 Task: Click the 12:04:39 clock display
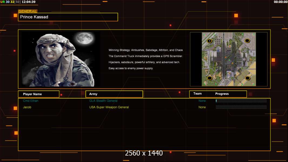click(x=29, y=2)
